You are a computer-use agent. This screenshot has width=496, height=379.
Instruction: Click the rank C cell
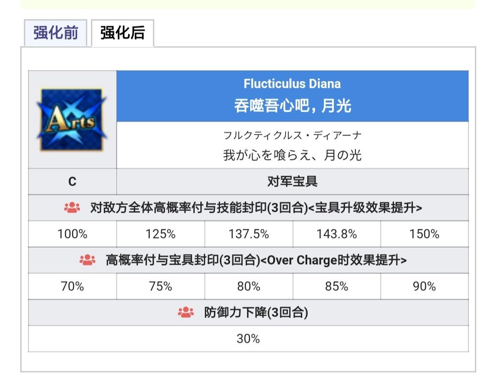[72, 181]
